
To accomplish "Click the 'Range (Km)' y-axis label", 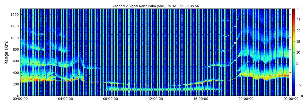I will (x=6, y=52).
